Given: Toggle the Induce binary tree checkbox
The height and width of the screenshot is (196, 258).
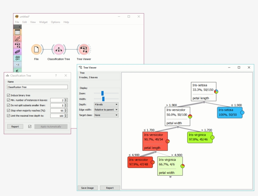Looking at the screenshot, I should pos(8,95).
